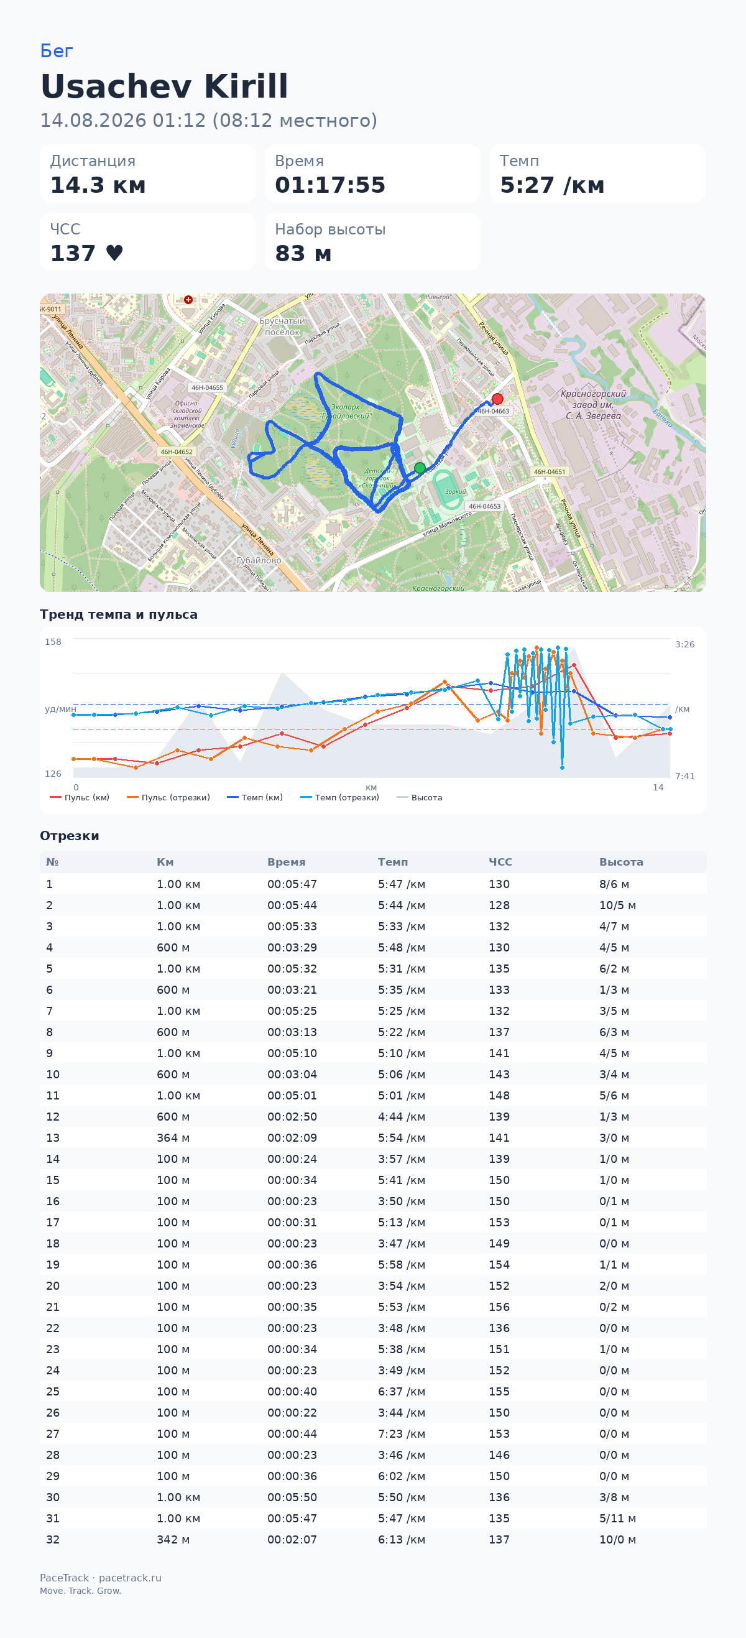Open the Бег activity type link
746x1638 pixels.
click(x=57, y=51)
